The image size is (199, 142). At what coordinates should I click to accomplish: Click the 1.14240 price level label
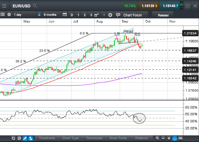click(190, 61)
